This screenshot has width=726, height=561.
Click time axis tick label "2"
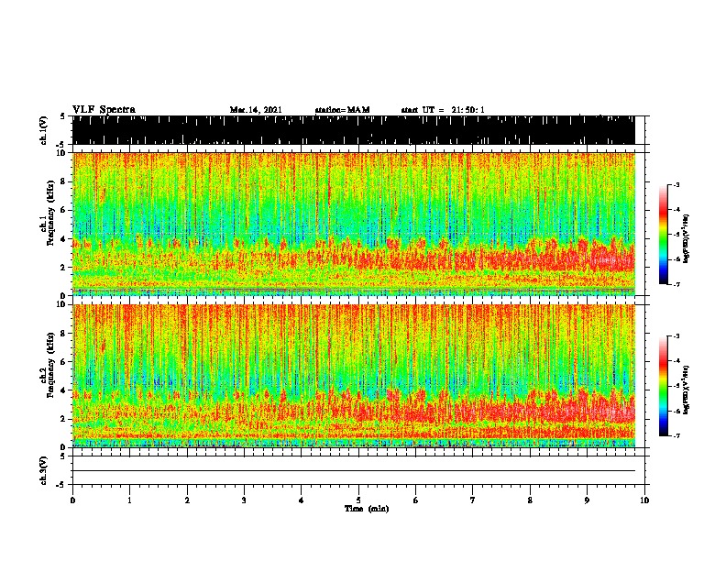click(x=187, y=500)
